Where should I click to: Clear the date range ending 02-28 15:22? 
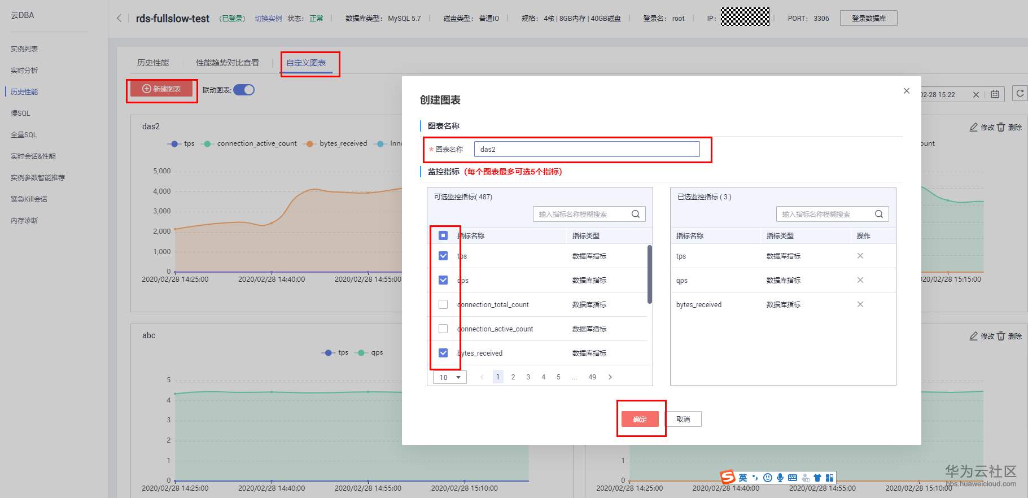point(976,95)
